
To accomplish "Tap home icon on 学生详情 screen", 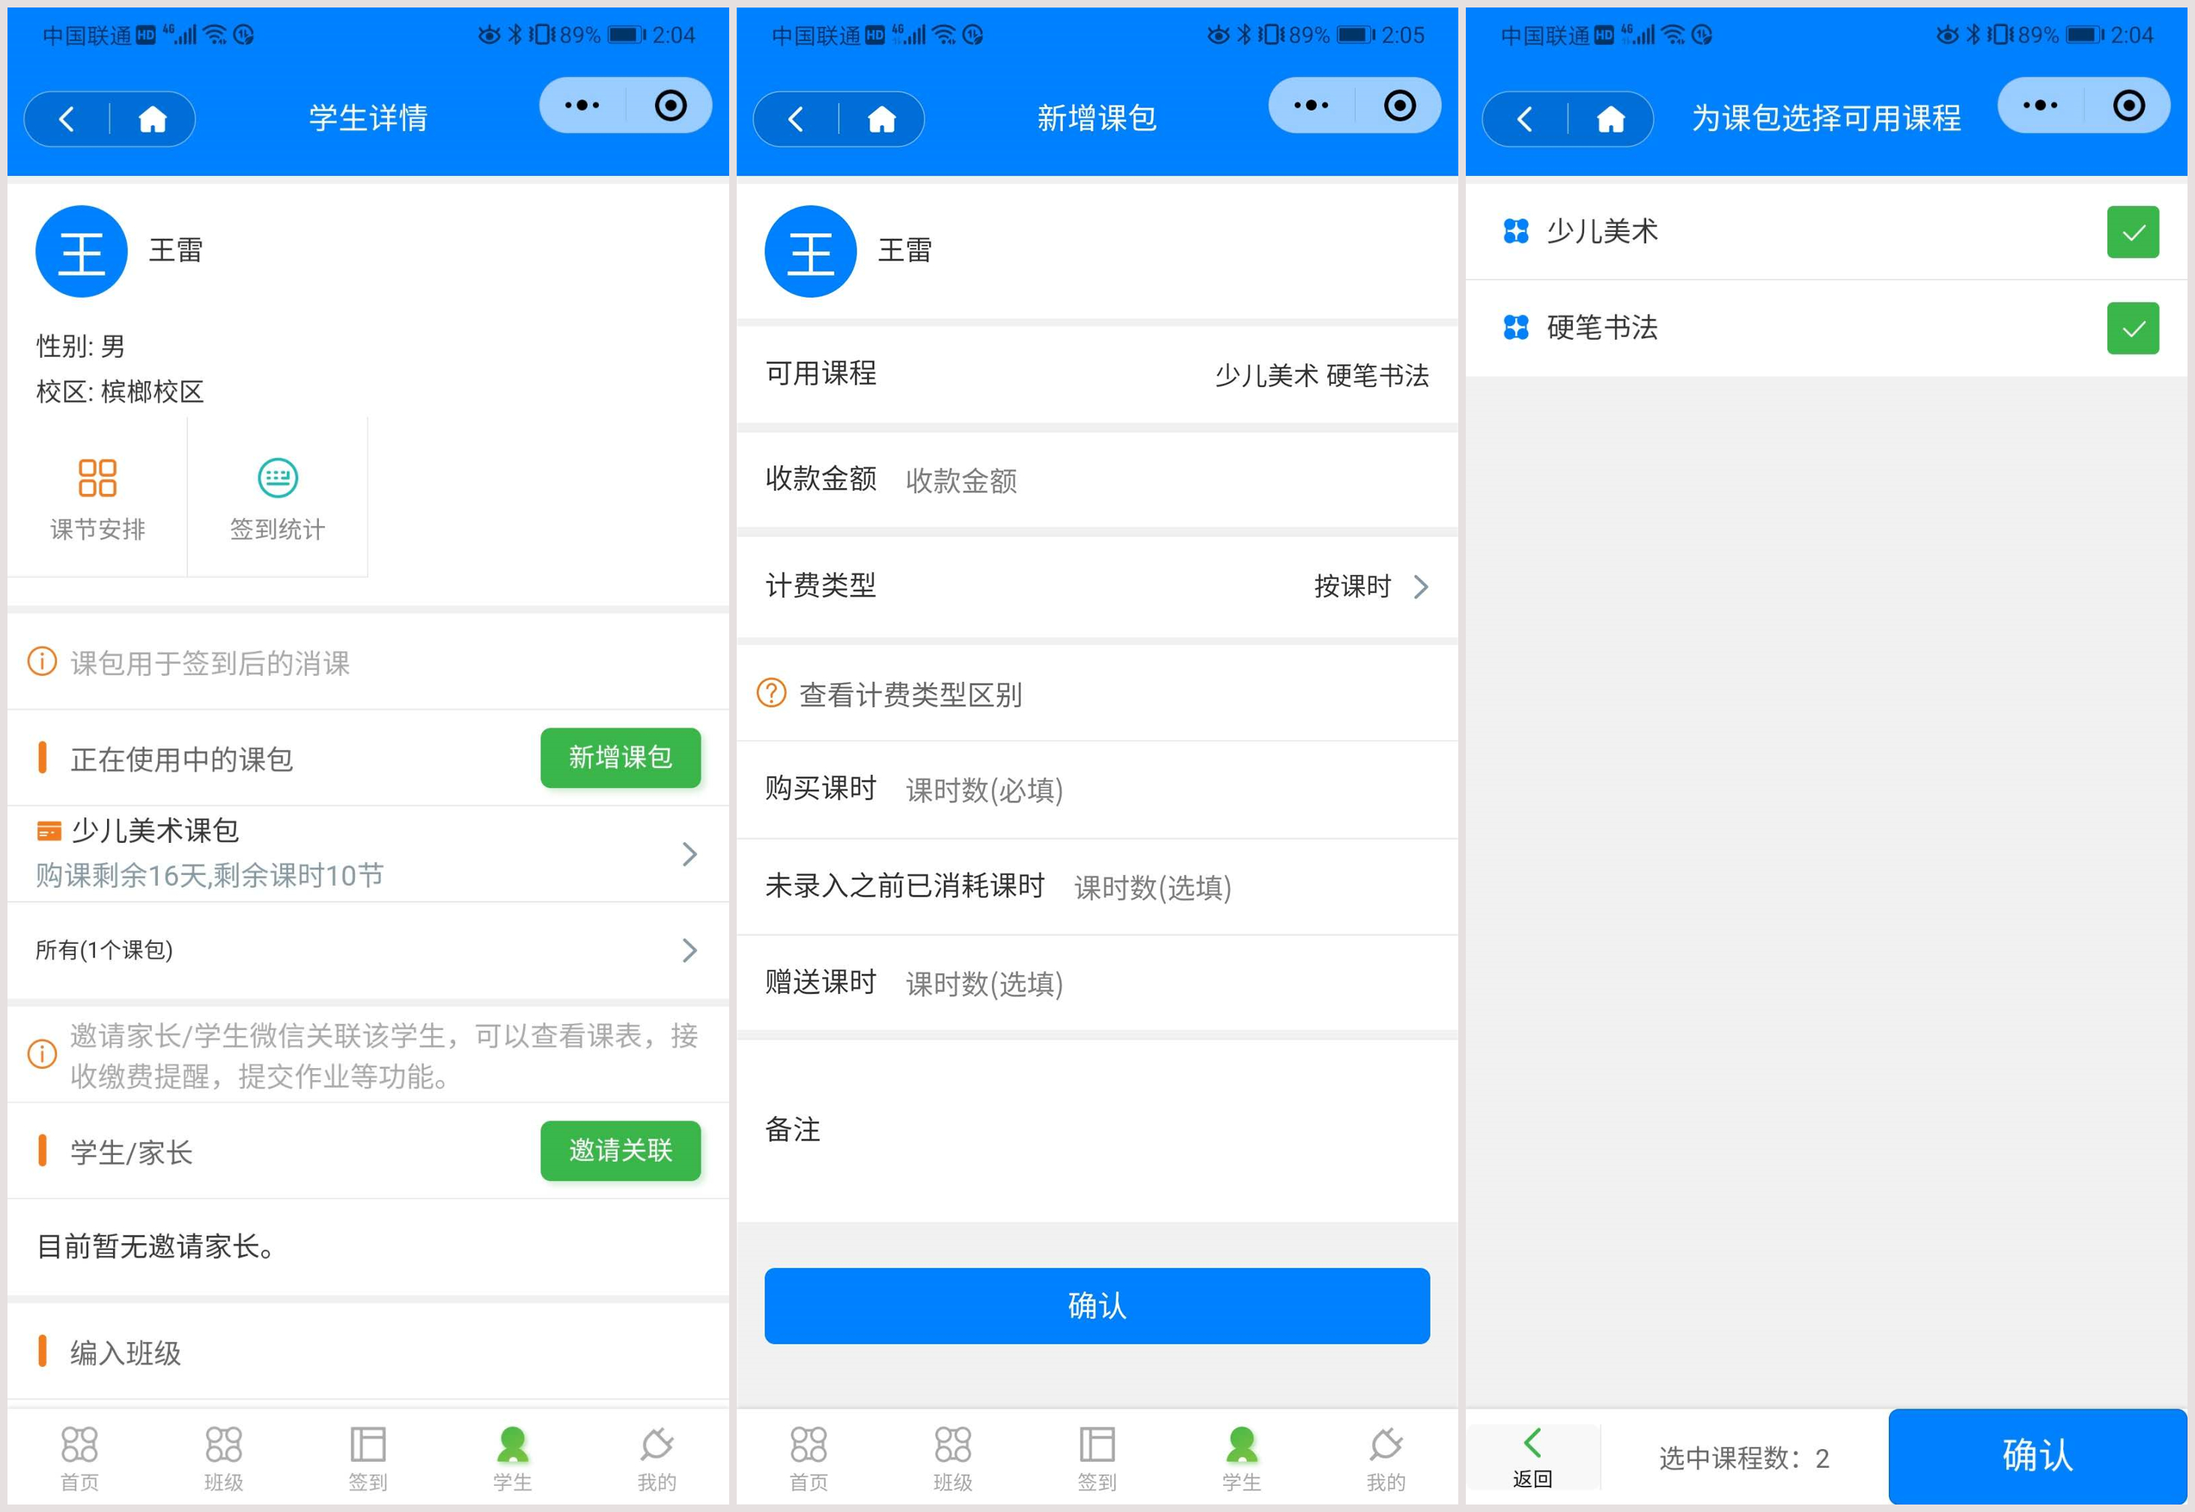I will (x=153, y=119).
